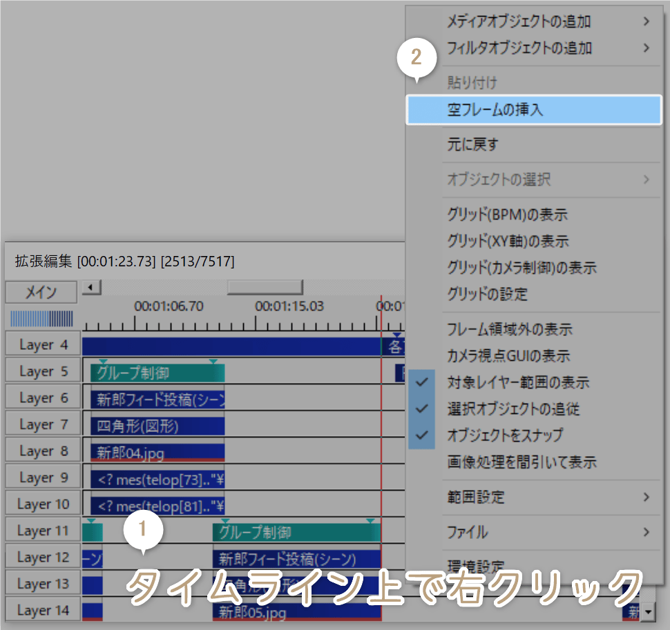
Task: Toggle 選択オブジェクトの追従 option
Action: [x=513, y=409]
